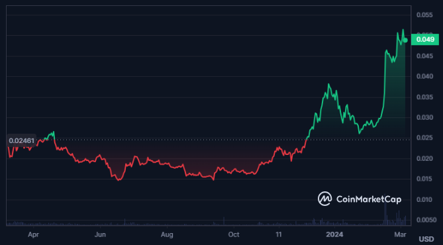
Task: Click the CoinMarketCap logo icon
Action: (x=324, y=199)
